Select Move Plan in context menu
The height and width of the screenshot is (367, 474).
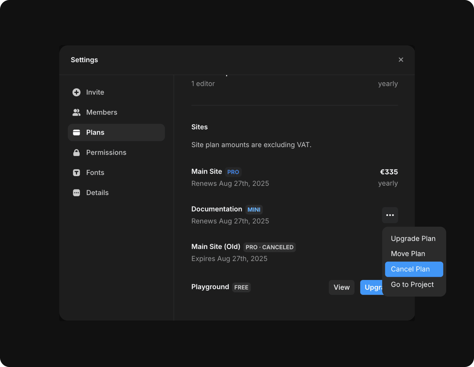[408, 254]
